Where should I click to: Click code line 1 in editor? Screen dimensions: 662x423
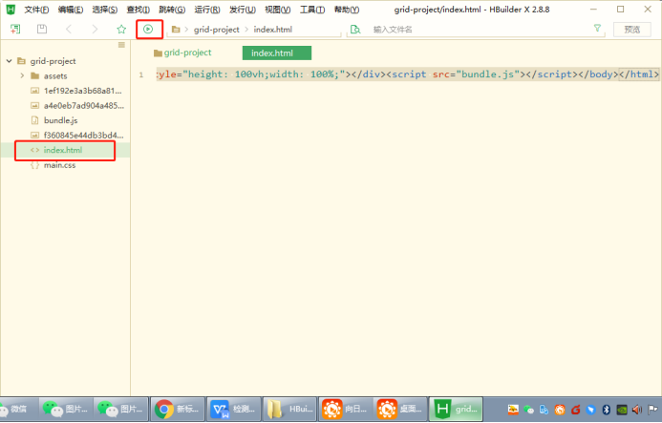(407, 74)
